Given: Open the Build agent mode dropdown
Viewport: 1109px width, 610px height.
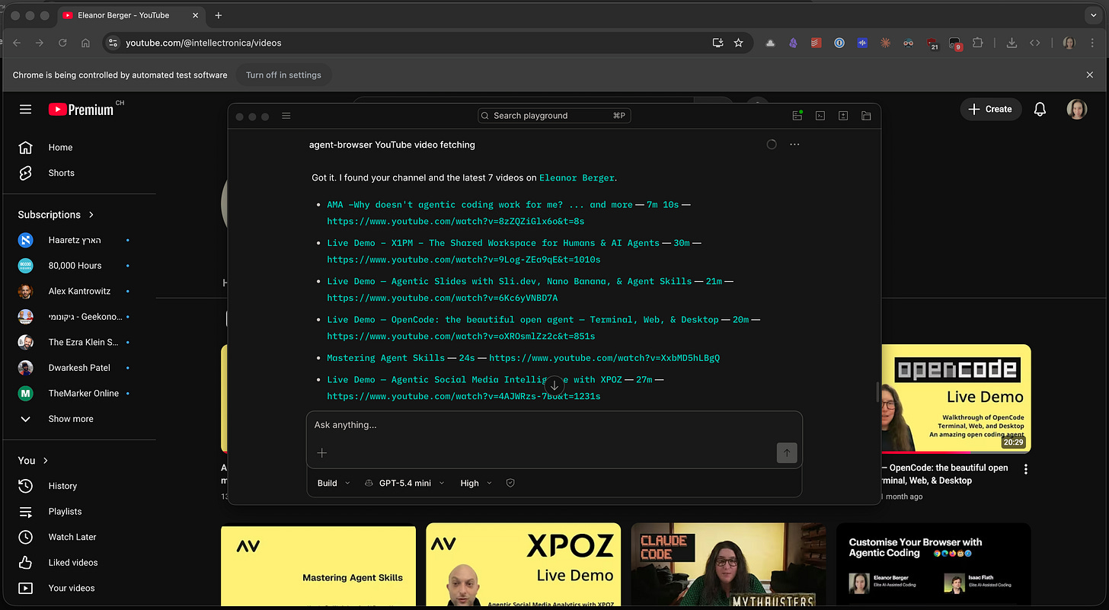Looking at the screenshot, I should (334, 483).
